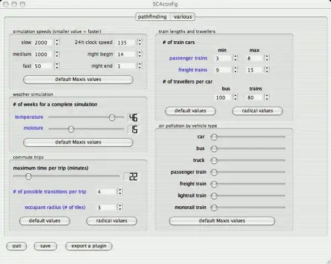Click the 24h clock speed field
This screenshot has height=264, width=331.
(126, 42)
